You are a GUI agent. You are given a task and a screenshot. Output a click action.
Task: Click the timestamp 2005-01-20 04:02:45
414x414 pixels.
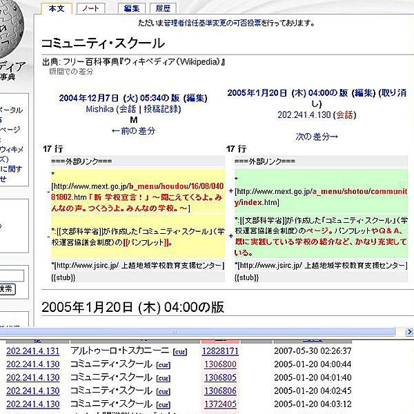click(313, 391)
